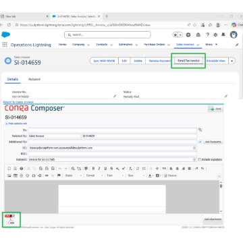Viewport: 243px width, 243px height.
Task: Expand the Company tab chevron
Action: click(x=88, y=45)
